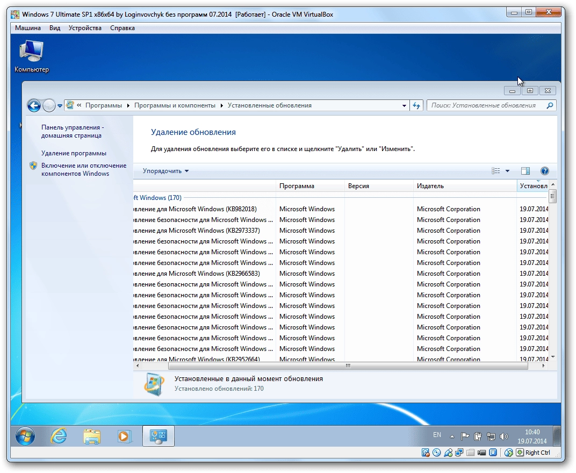Show hidden tray icons arrow

click(452, 436)
